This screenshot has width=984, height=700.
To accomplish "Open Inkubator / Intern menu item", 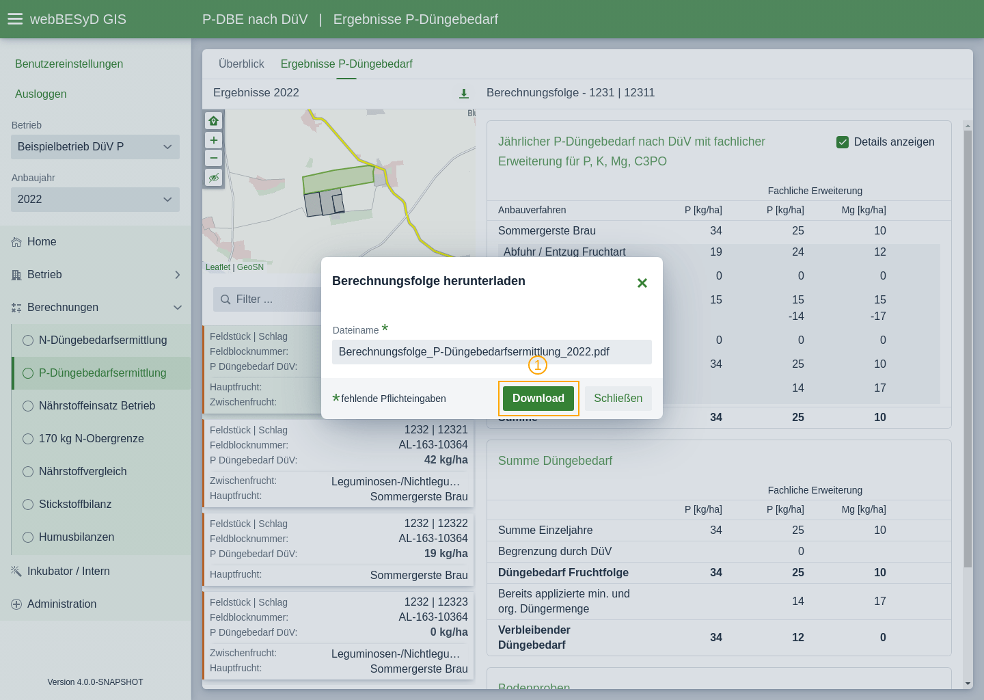I will tap(95, 571).
